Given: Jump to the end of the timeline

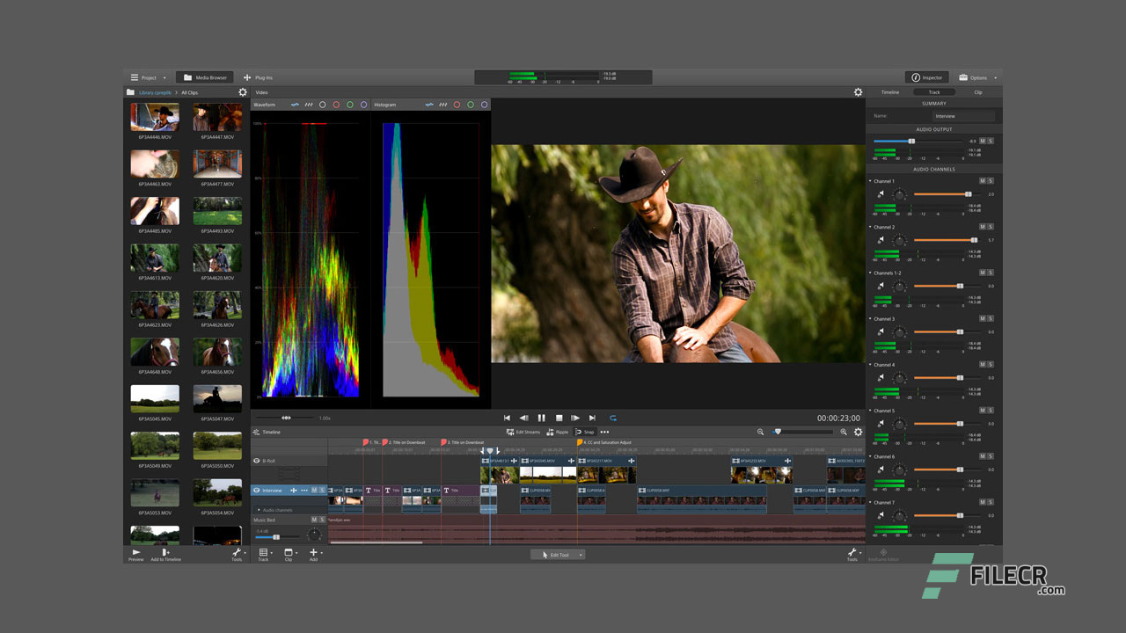Looking at the screenshot, I should pyautogui.click(x=592, y=418).
